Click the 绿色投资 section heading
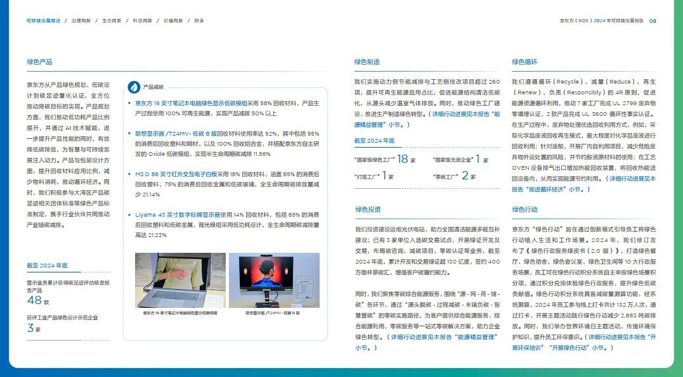The height and width of the screenshot is (377, 683). click(368, 209)
